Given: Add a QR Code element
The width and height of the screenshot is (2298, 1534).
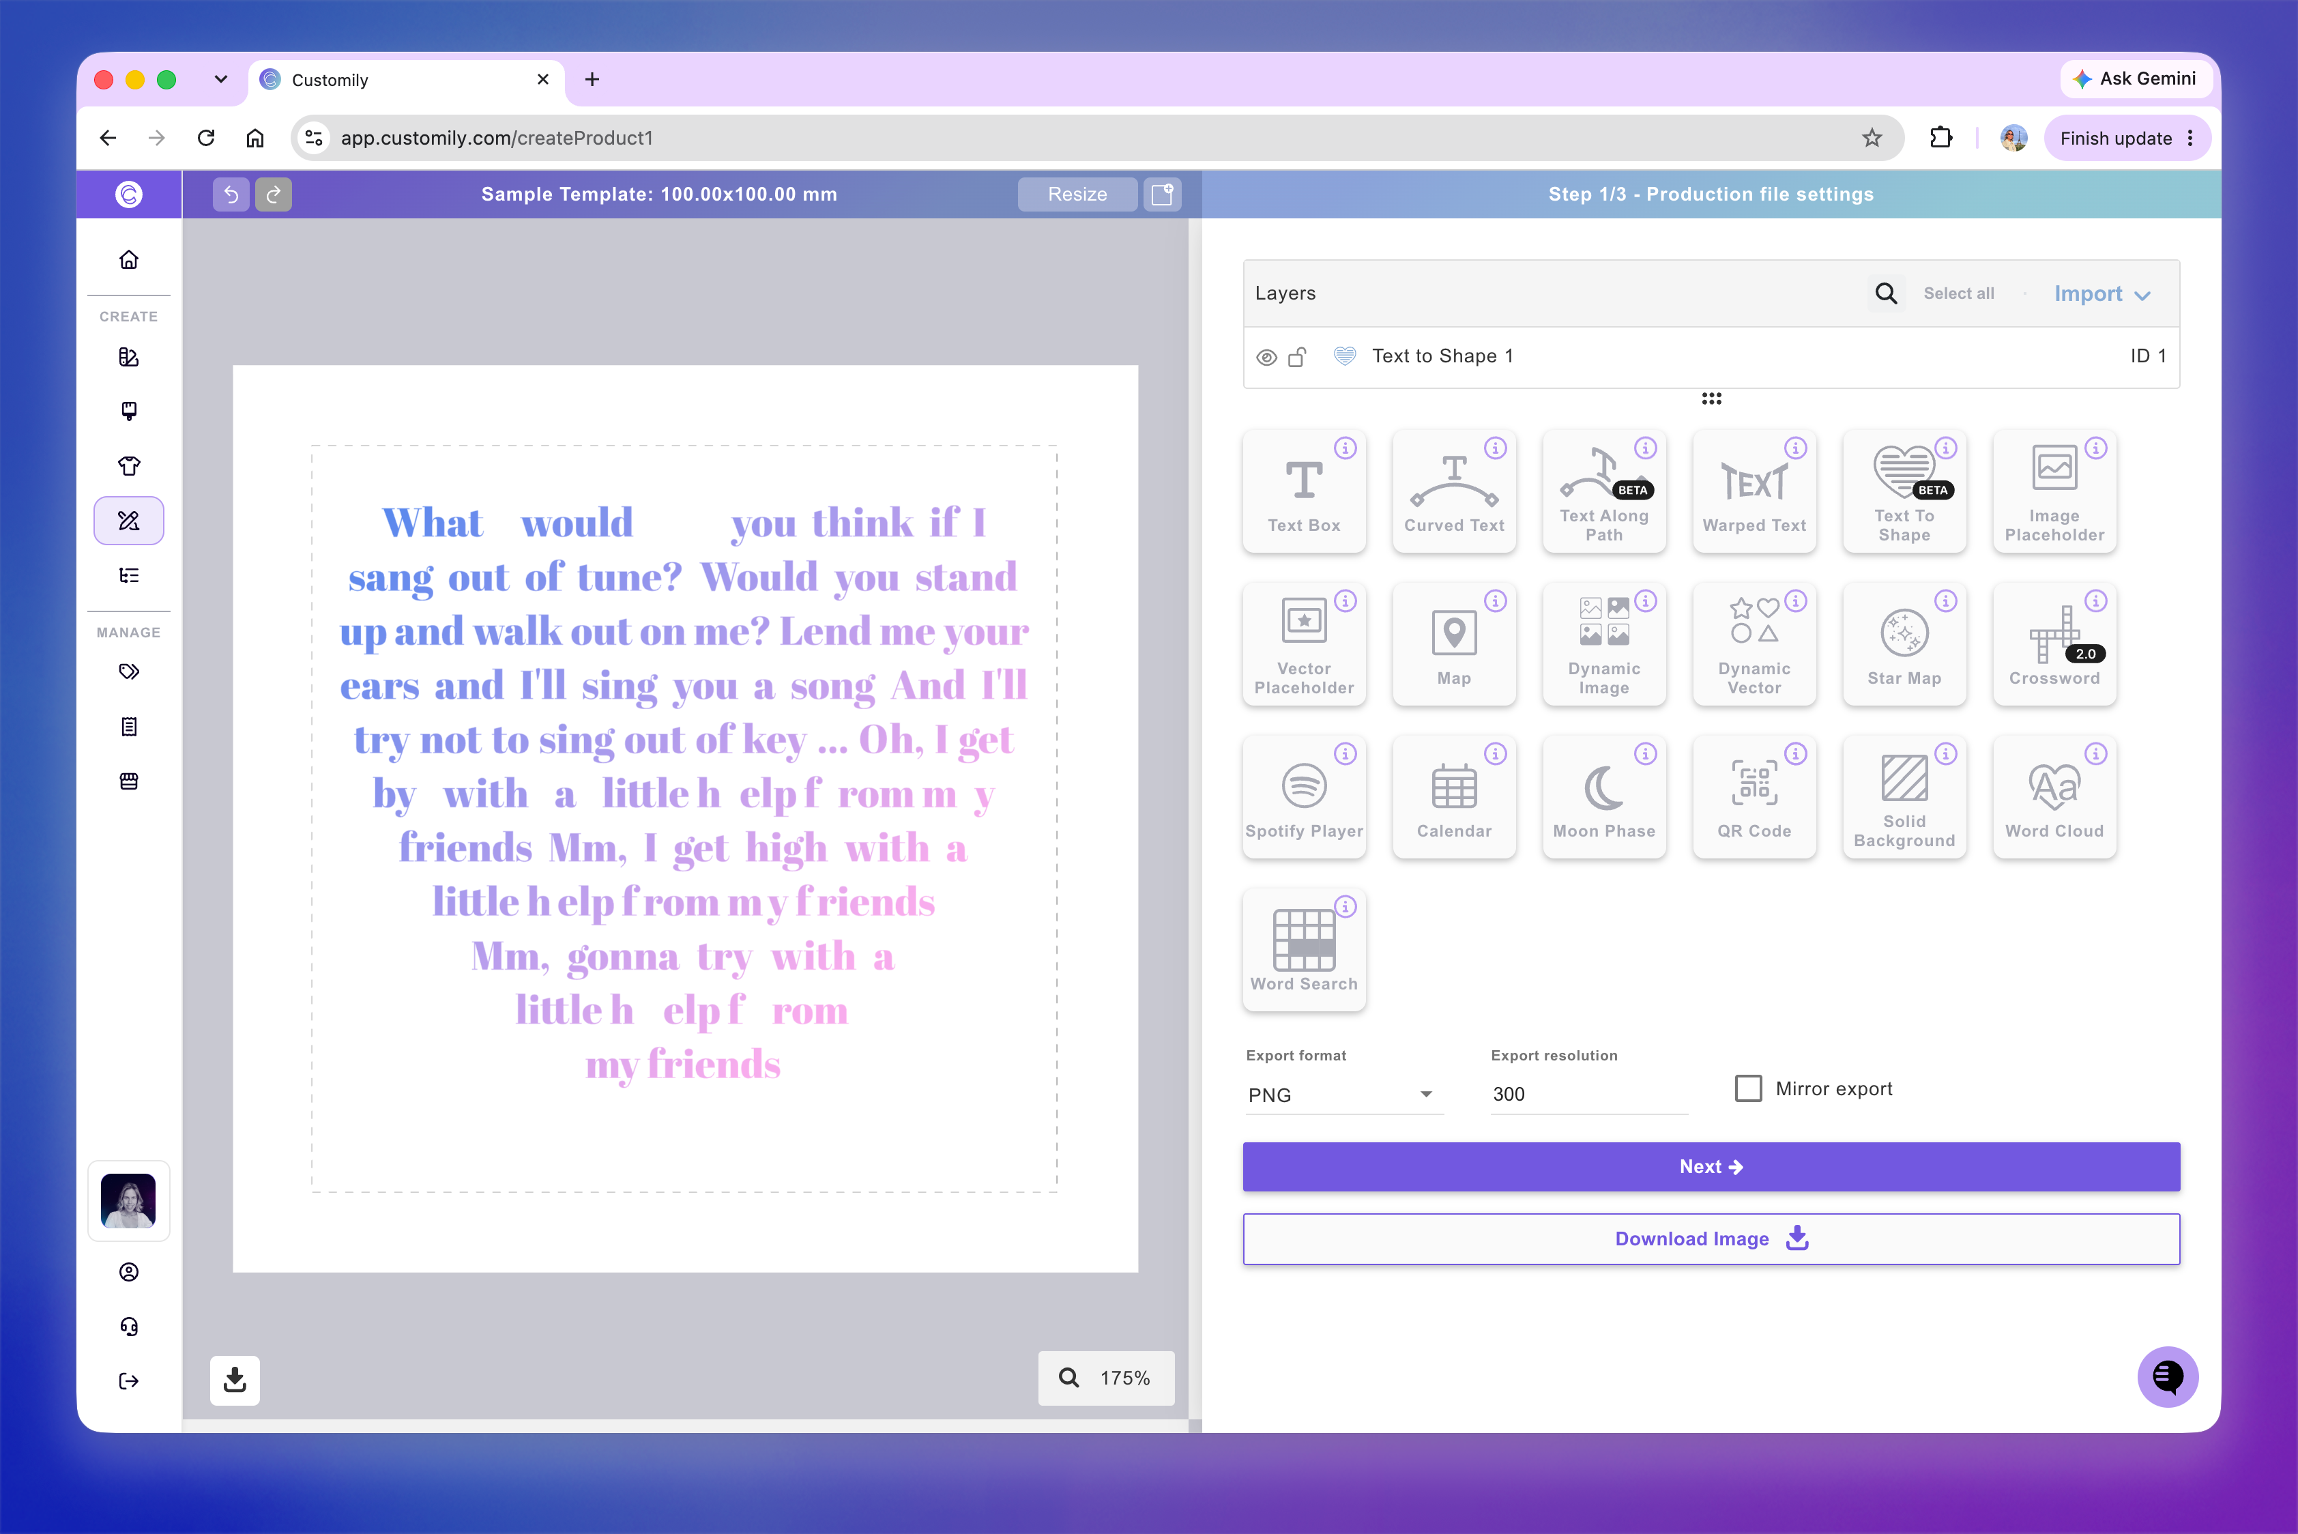Looking at the screenshot, I should pos(1754,797).
